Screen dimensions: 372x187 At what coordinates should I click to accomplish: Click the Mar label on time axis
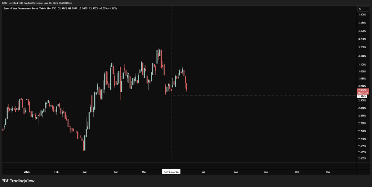pos(85,172)
